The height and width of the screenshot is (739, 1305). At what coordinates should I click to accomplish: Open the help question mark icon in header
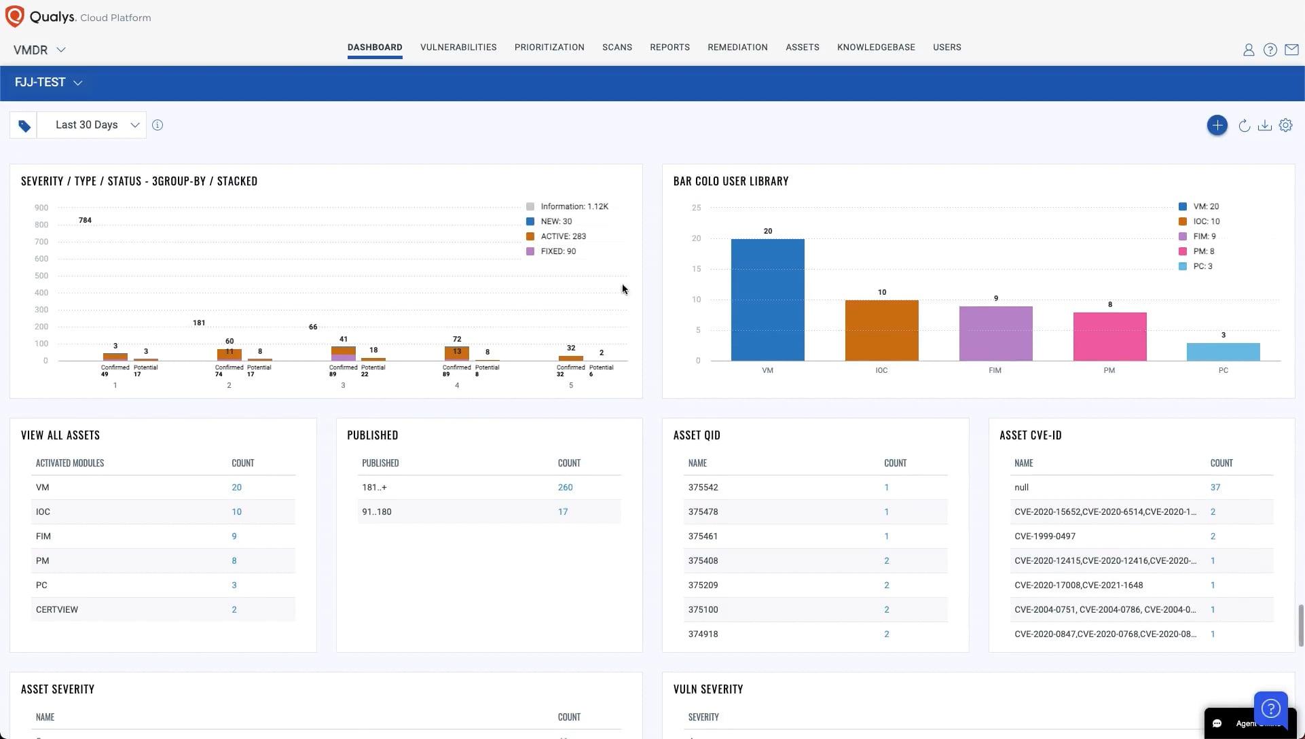(1270, 50)
